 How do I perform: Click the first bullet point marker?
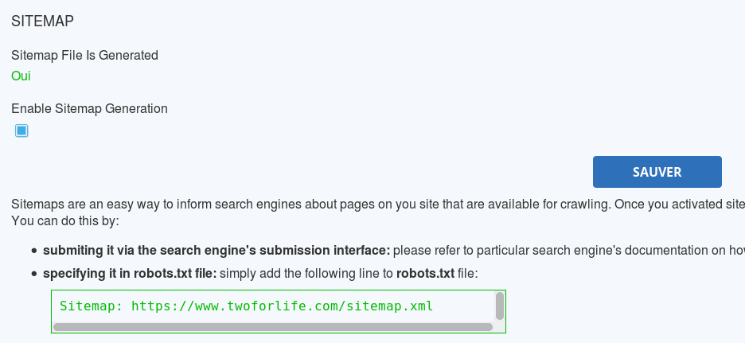point(34,251)
